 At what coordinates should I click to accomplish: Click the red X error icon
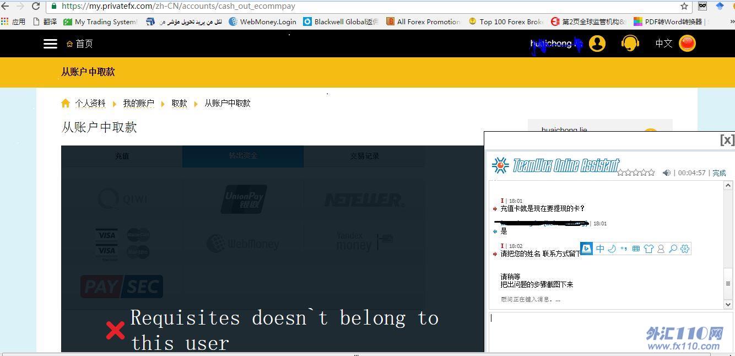(115, 330)
